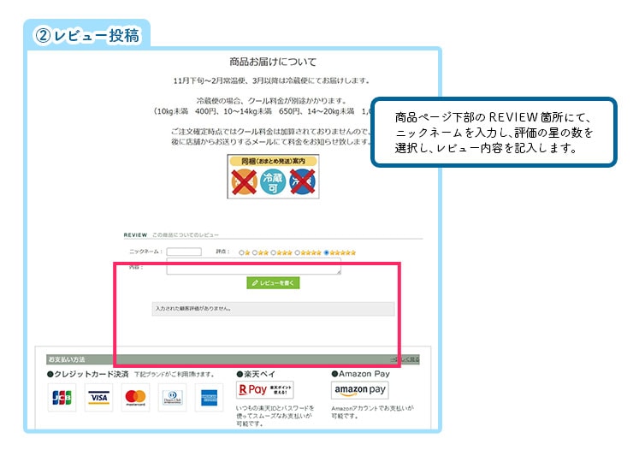Click the VISA card logo
Viewport: 633px width, 456px height.
(99, 398)
